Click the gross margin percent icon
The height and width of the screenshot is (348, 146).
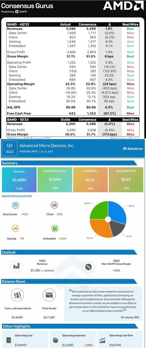[x=89, y=267]
